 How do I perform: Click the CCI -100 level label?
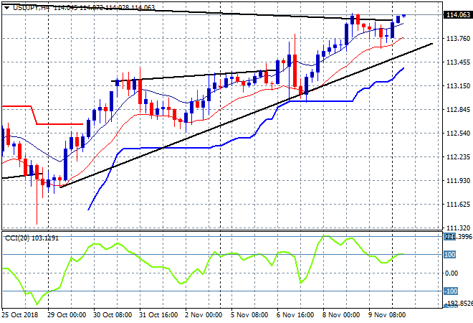[451, 291]
